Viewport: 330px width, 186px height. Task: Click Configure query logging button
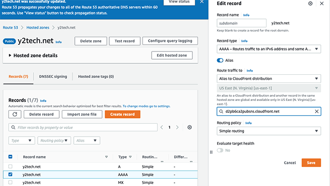click(170, 41)
